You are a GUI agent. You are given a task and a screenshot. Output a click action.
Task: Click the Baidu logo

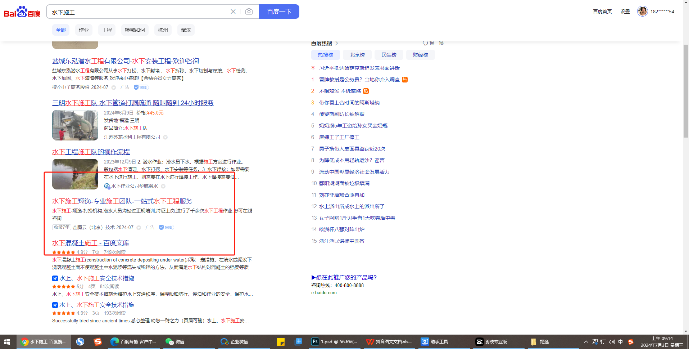point(22,12)
